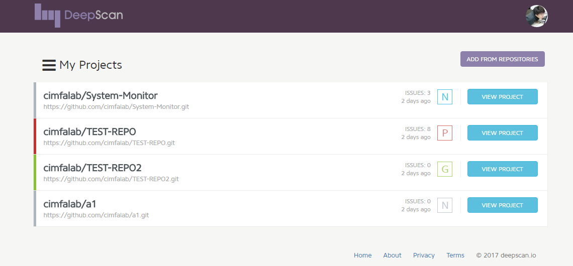Go to the Home footer link
Image resolution: width=573 pixels, height=266 pixels.
(362, 255)
